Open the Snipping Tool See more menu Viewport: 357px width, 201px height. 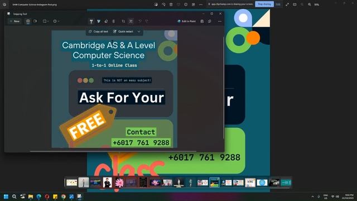(x=219, y=21)
